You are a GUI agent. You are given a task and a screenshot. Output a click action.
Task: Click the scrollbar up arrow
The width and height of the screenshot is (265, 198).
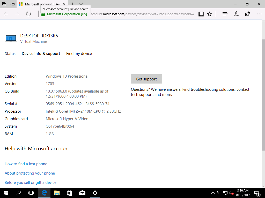point(263,22)
